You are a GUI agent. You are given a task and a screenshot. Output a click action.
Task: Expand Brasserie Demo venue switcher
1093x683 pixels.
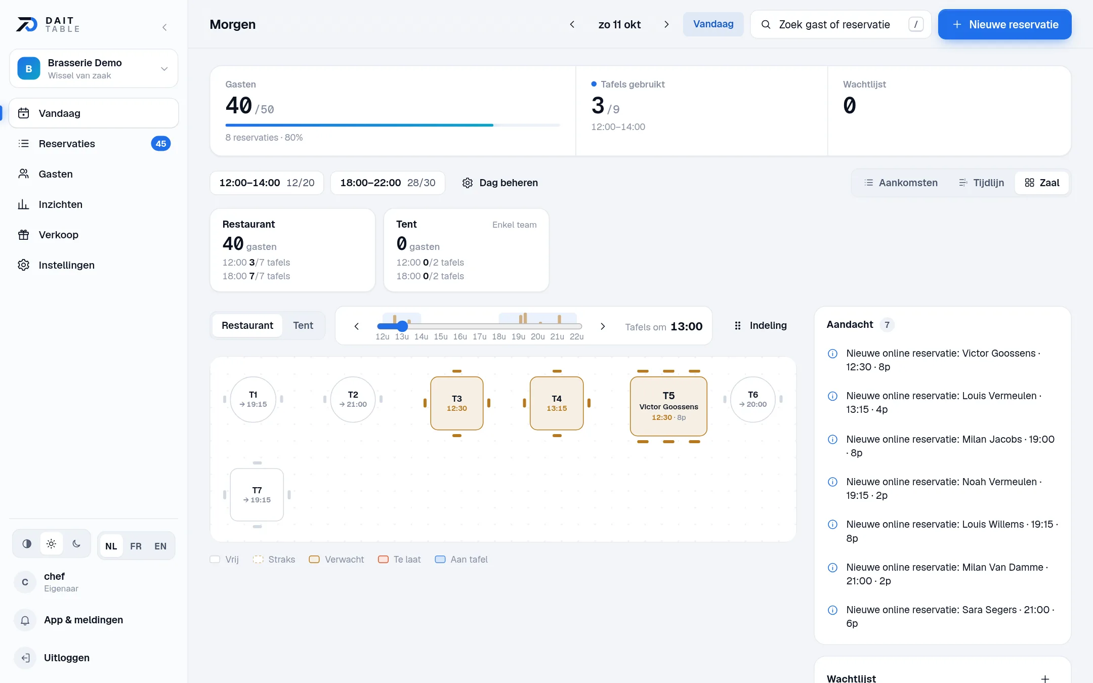(94, 68)
